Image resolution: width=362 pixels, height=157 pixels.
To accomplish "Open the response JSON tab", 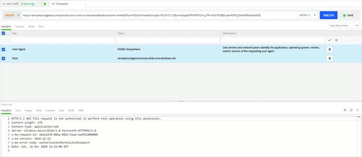I will point(72,111).
